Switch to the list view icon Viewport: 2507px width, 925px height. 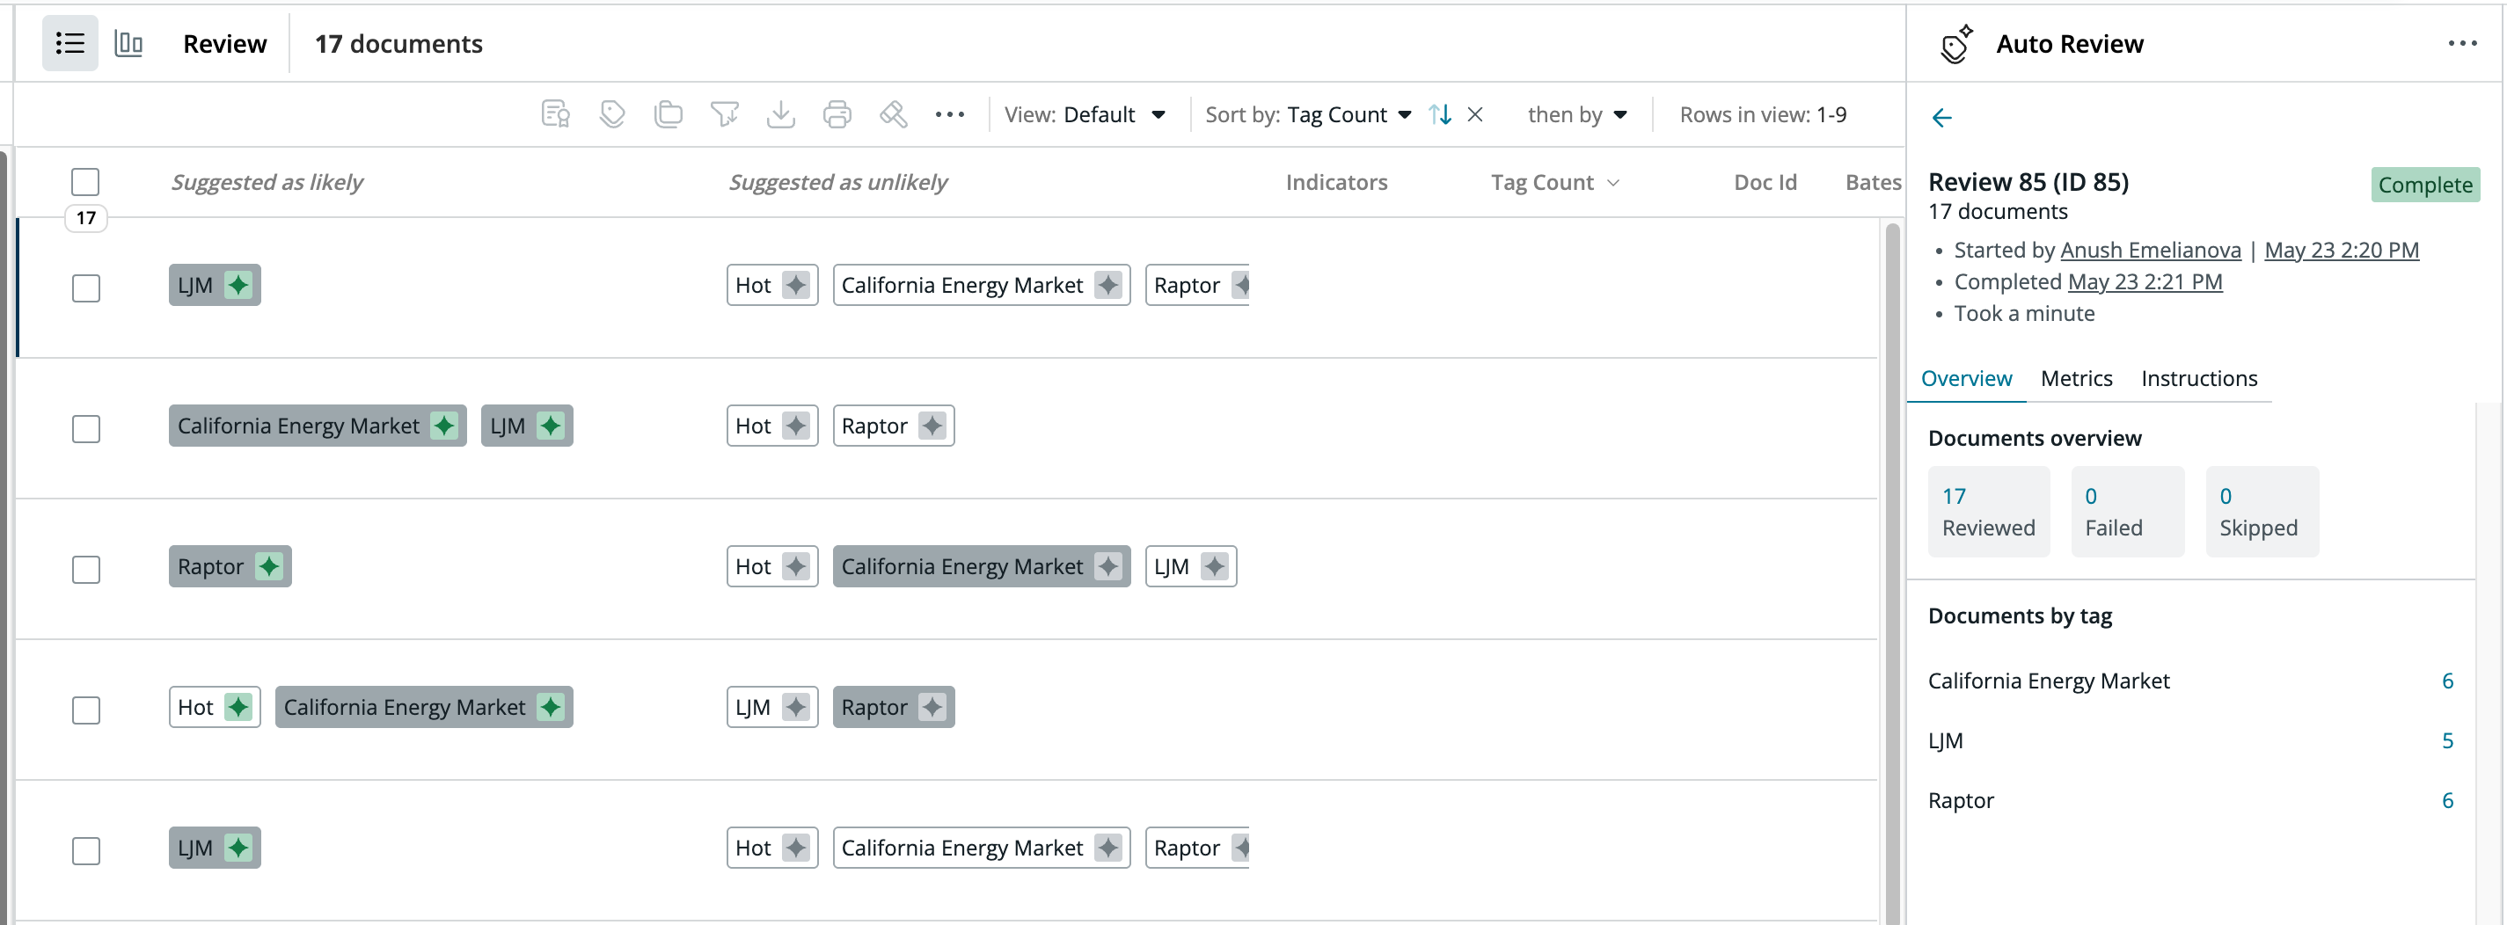[70, 43]
